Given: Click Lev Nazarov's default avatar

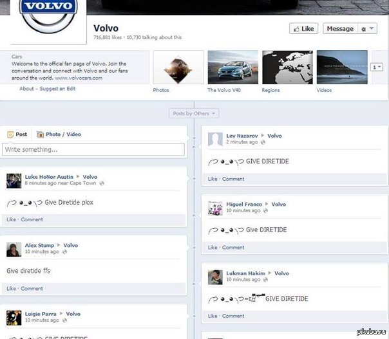Looking at the screenshot, I should coord(216,139).
